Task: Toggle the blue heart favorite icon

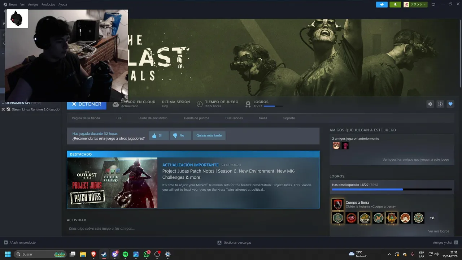Action: coord(450,104)
